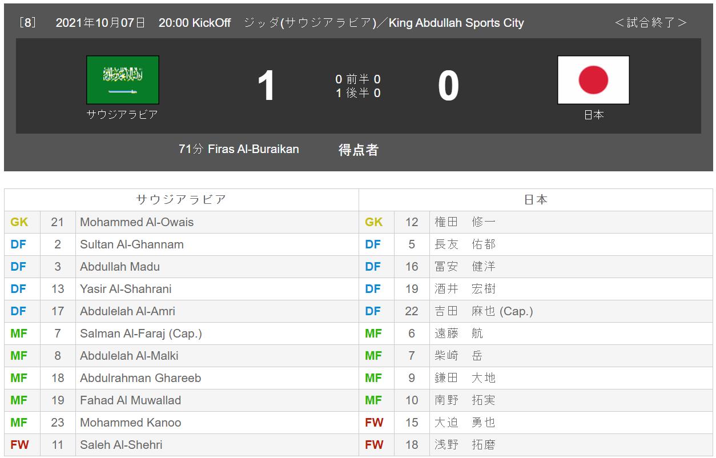The image size is (716, 458).
Task: Click Saudi Arabia's score of 1
Action: [x=266, y=86]
